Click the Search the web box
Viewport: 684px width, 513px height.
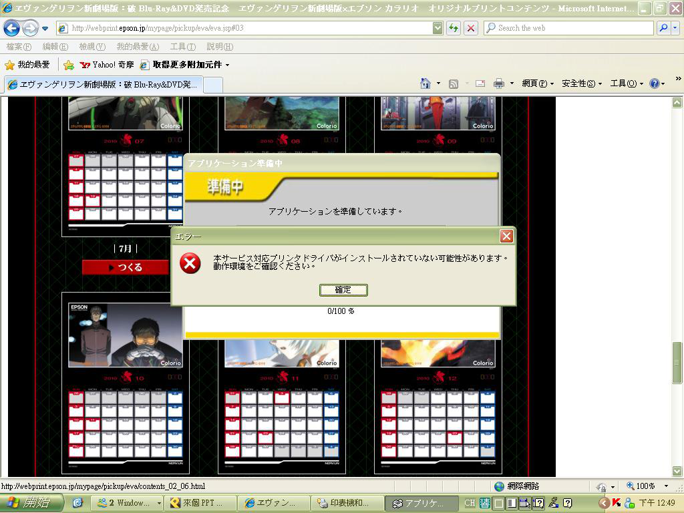569,28
